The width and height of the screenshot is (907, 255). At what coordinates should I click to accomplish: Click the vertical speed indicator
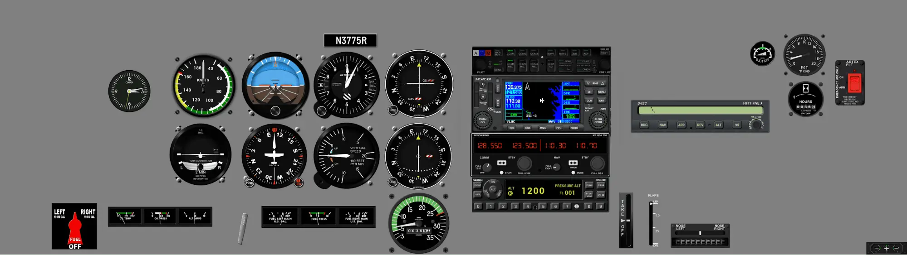347,155
